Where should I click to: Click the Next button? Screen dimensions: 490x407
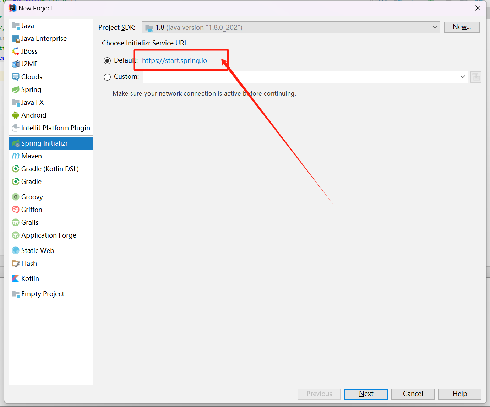click(x=366, y=394)
